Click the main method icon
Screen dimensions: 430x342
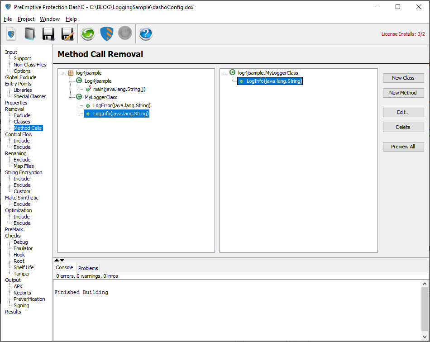click(x=88, y=89)
